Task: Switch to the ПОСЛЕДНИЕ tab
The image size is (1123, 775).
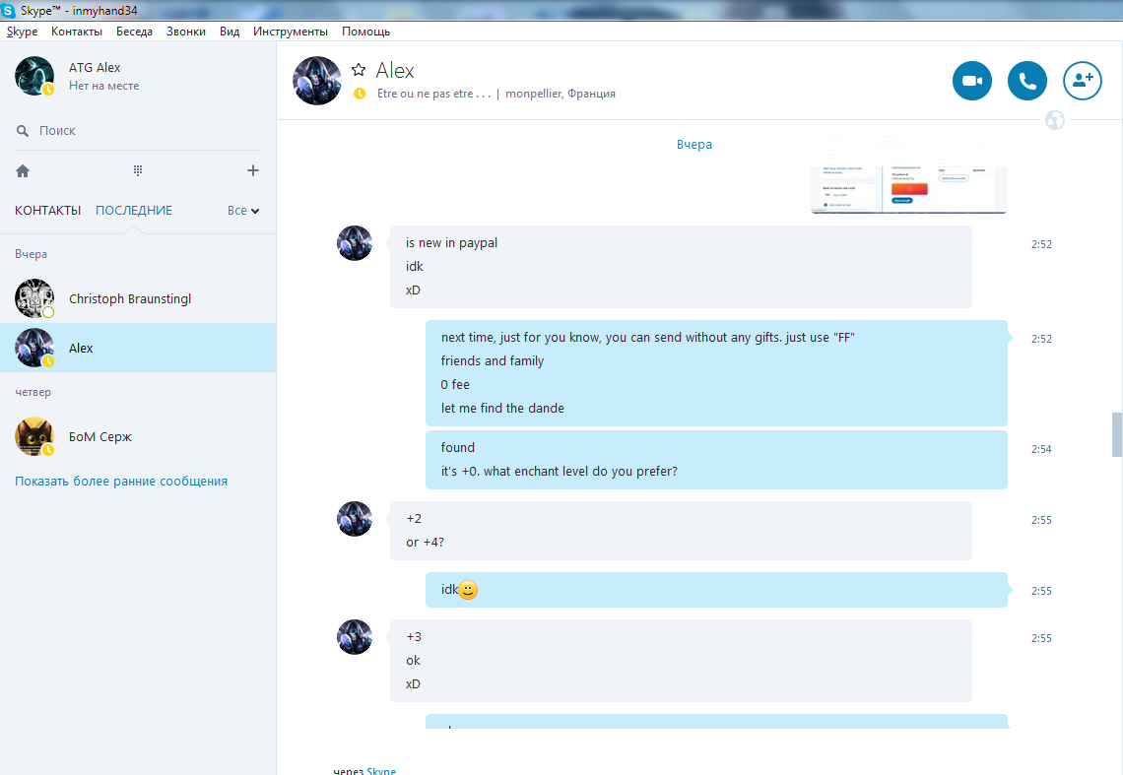Action: pyautogui.click(x=134, y=211)
